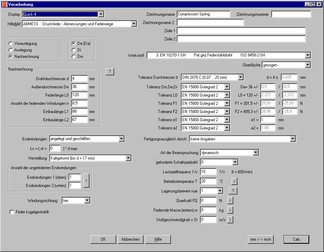This screenshot has width=324, height=252.
Task: Click the Abbrechen button
Action: coord(130,239)
